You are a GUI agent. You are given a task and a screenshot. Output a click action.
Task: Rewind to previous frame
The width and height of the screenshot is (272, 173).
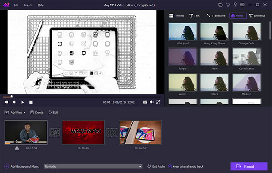(6, 102)
